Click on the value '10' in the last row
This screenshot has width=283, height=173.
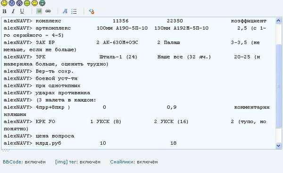point(103,143)
